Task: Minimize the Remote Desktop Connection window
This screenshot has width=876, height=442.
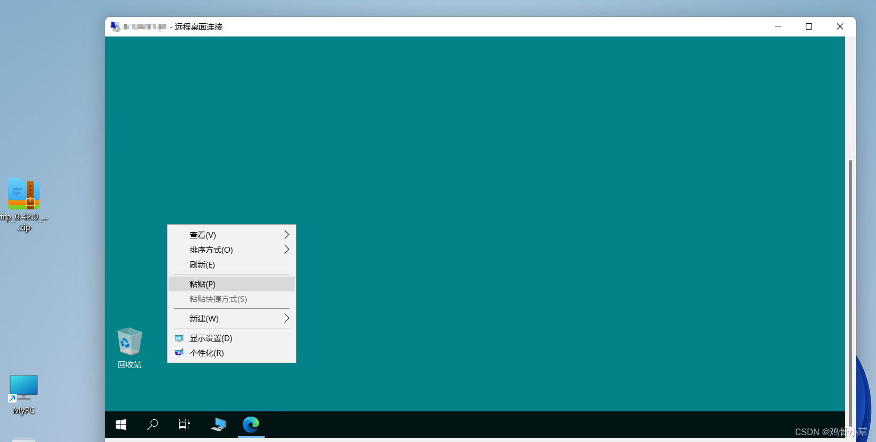Action: click(778, 26)
